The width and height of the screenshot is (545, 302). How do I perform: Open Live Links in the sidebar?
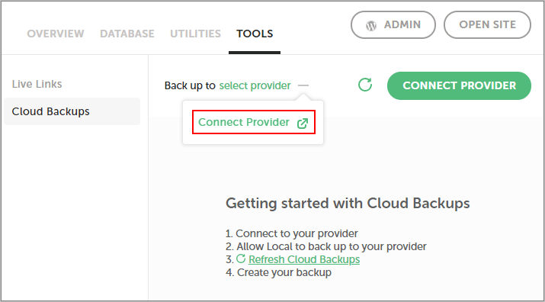coord(37,84)
